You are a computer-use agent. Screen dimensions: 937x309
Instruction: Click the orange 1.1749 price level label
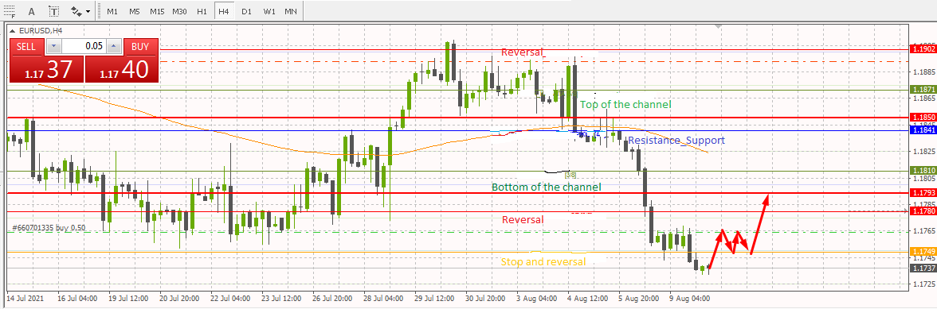click(x=920, y=252)
